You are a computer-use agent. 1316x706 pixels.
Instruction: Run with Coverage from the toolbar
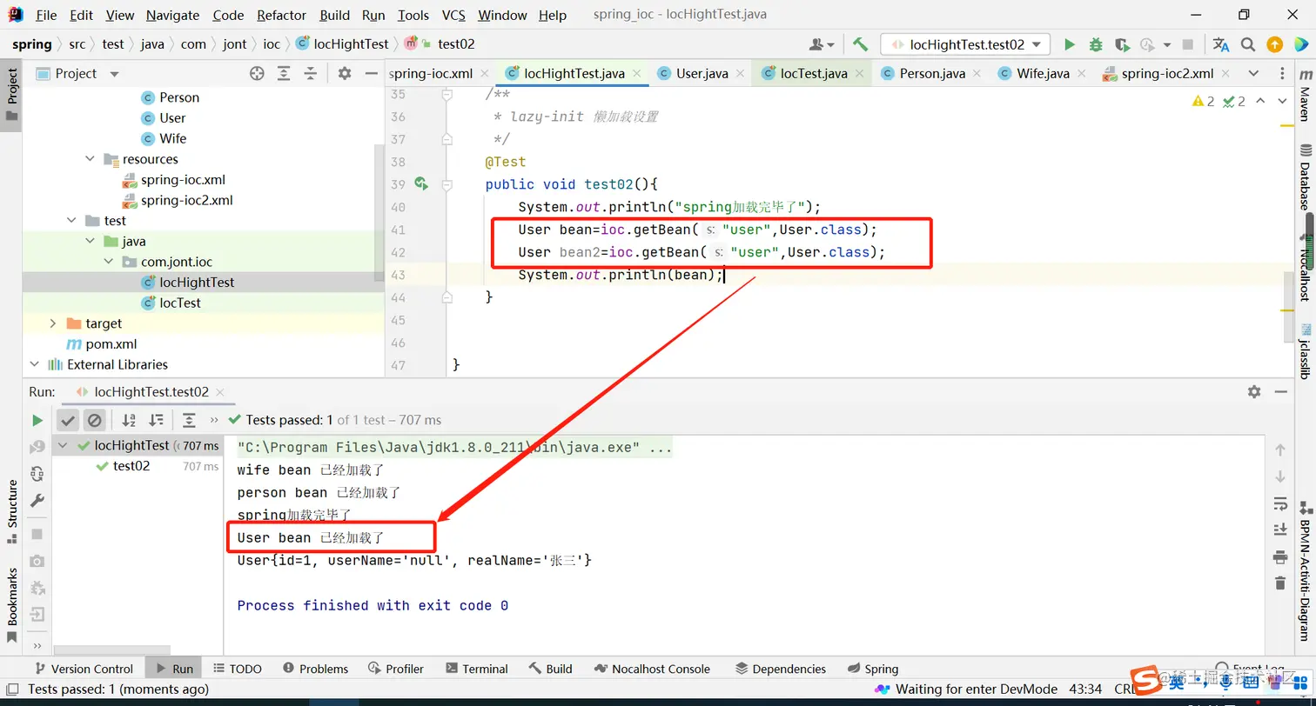click(1122, 44)
